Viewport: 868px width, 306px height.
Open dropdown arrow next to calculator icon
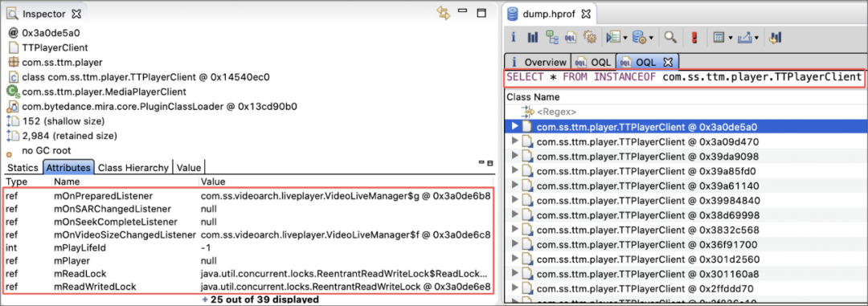pyautogui.click(x=731, y=39)
